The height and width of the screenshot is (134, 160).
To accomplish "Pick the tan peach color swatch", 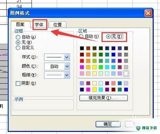I will (x=88, y=73).
